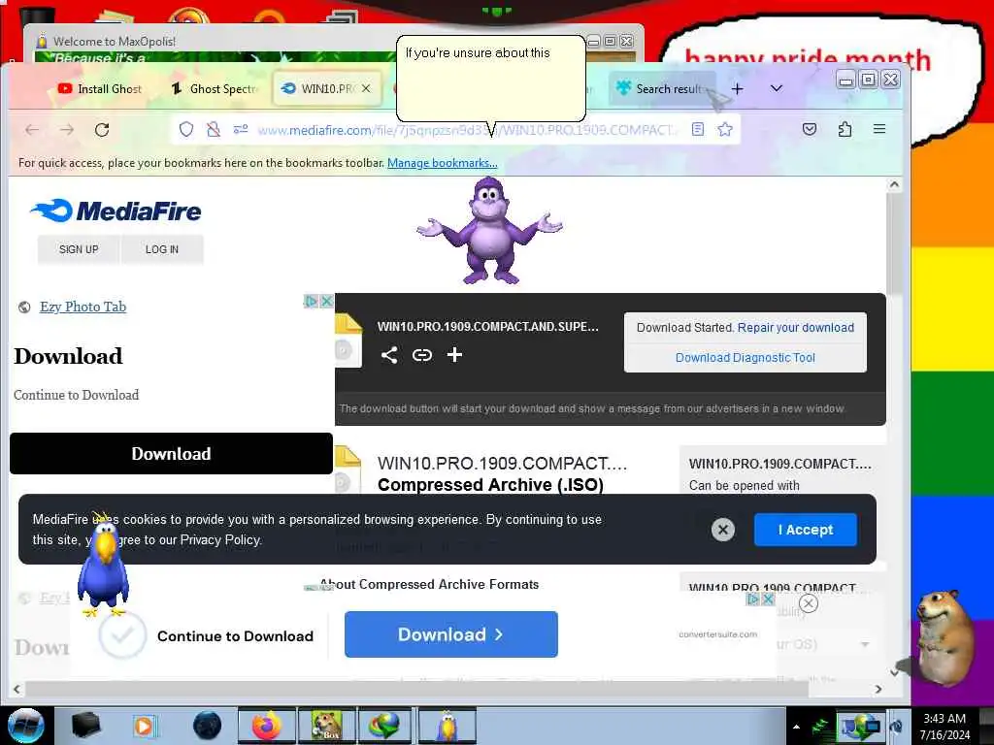
Task: Switch to the Search results tab
Action: [662, 88]
